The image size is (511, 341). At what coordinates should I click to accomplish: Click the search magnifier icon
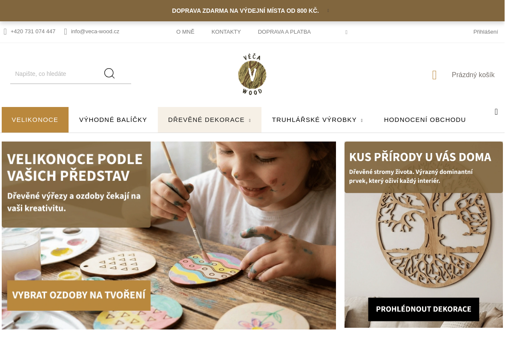(x=109, y=73)
